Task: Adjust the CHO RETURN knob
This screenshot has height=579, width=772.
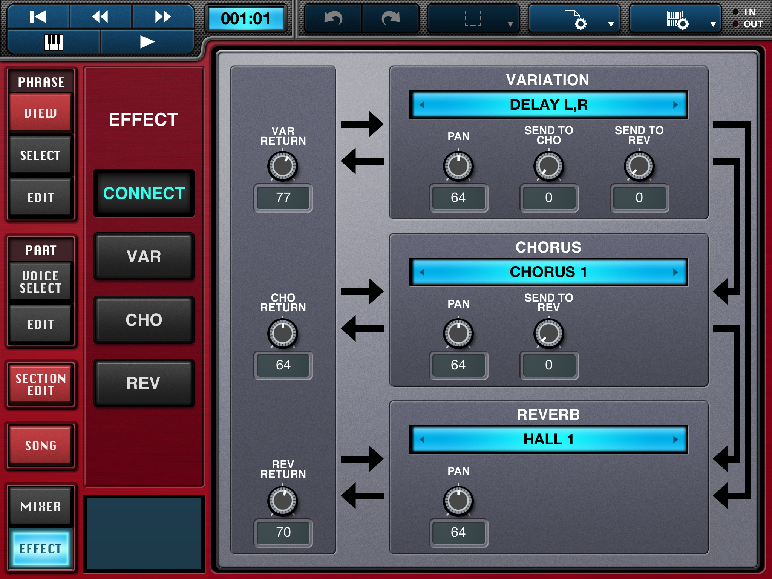Action: click(283, 333)
